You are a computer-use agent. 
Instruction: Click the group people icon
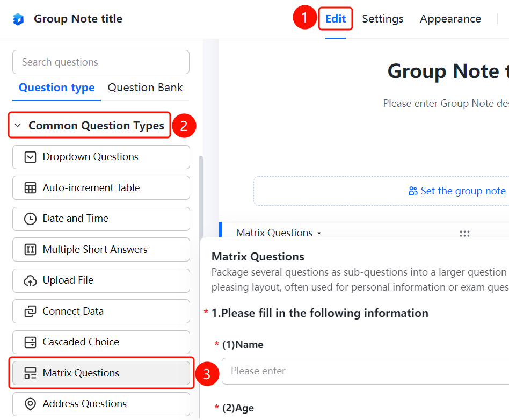click(413, 191)
